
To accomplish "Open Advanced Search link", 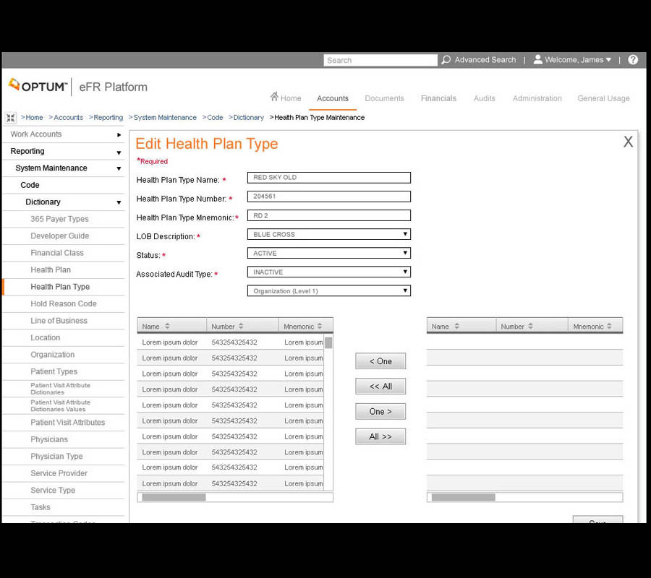I will (485, 60).
